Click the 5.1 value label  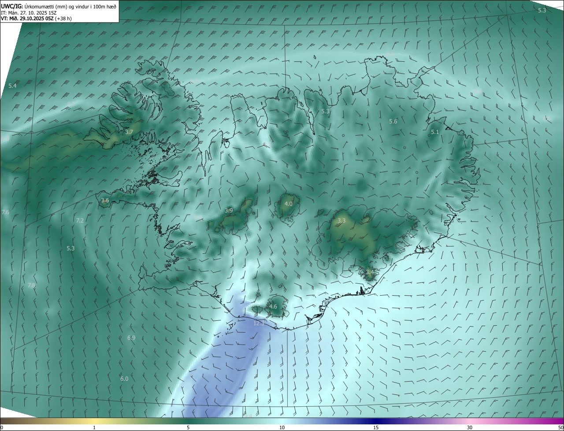(435, 132)
